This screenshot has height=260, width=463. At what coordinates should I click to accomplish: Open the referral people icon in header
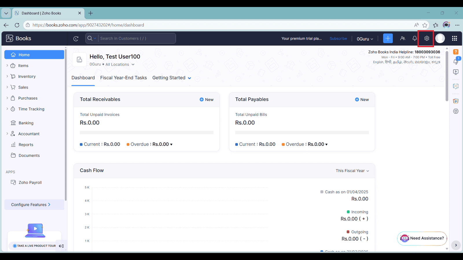[403, 38]
